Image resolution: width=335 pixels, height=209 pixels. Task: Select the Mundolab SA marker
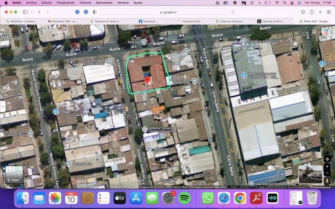68,163
